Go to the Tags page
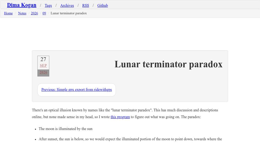The image size is (260, 146). (x=48, y=5)
